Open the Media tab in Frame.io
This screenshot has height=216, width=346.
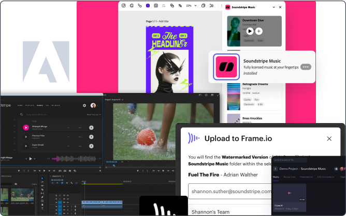point(276,177)
